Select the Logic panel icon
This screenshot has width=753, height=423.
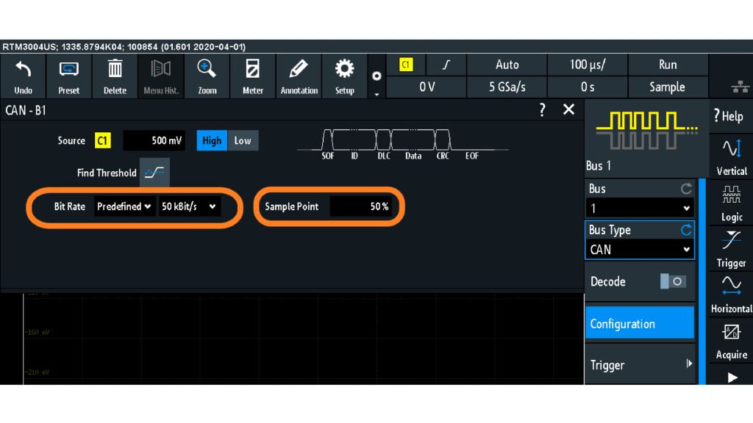tap(731, 203)
